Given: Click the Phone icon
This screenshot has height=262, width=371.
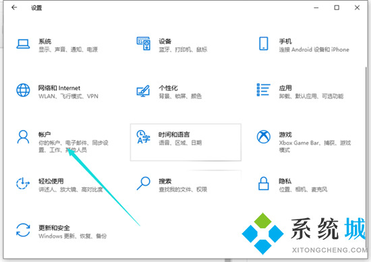Looking at the screenshot, I should tap(264, 44).
